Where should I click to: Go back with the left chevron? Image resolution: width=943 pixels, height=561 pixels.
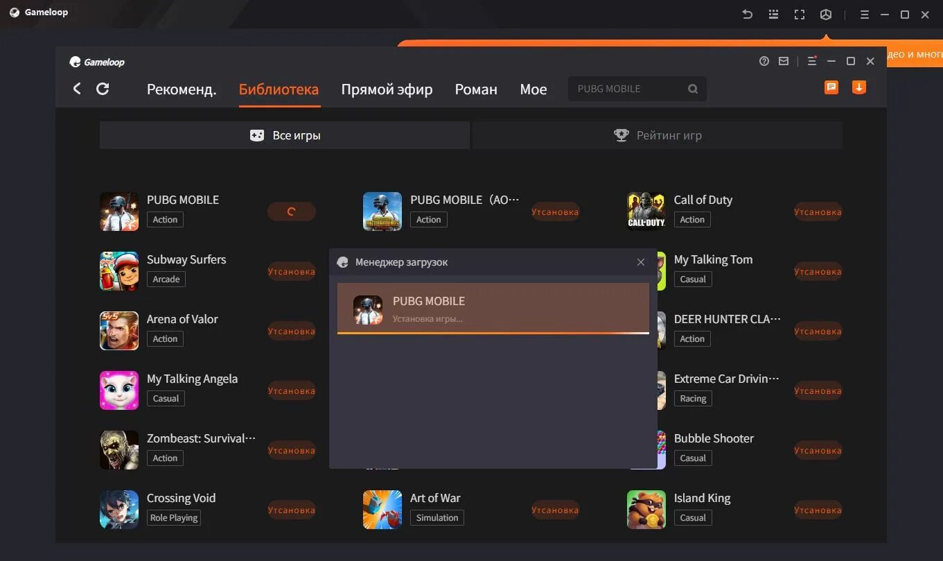click(x=77, y=89)
